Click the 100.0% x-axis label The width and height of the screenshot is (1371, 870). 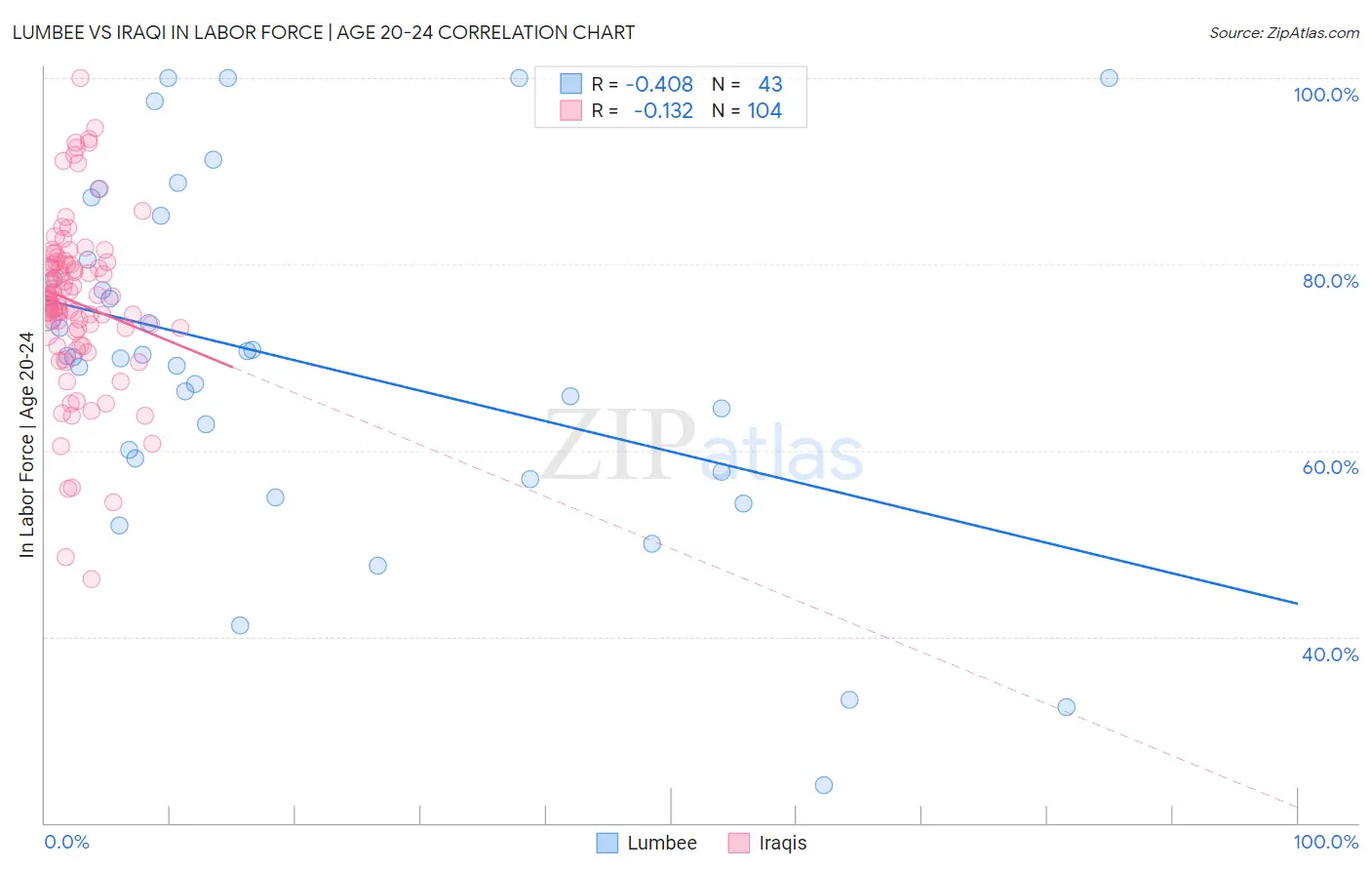1326,842
